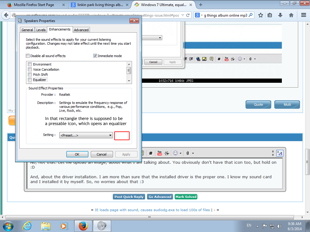Toggle the Immediate mode checkbox
Viewport: 310px width, 232px height.
(x=95, y=56)
